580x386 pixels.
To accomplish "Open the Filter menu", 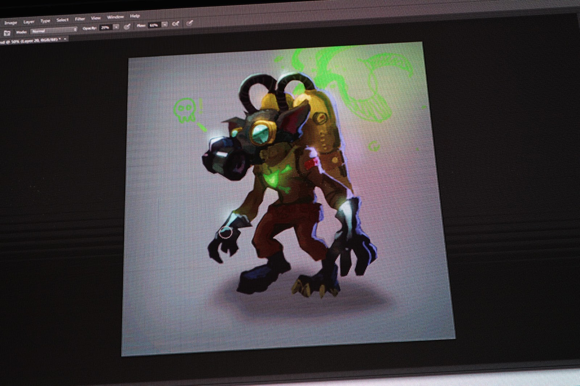I will coord(80,19).
